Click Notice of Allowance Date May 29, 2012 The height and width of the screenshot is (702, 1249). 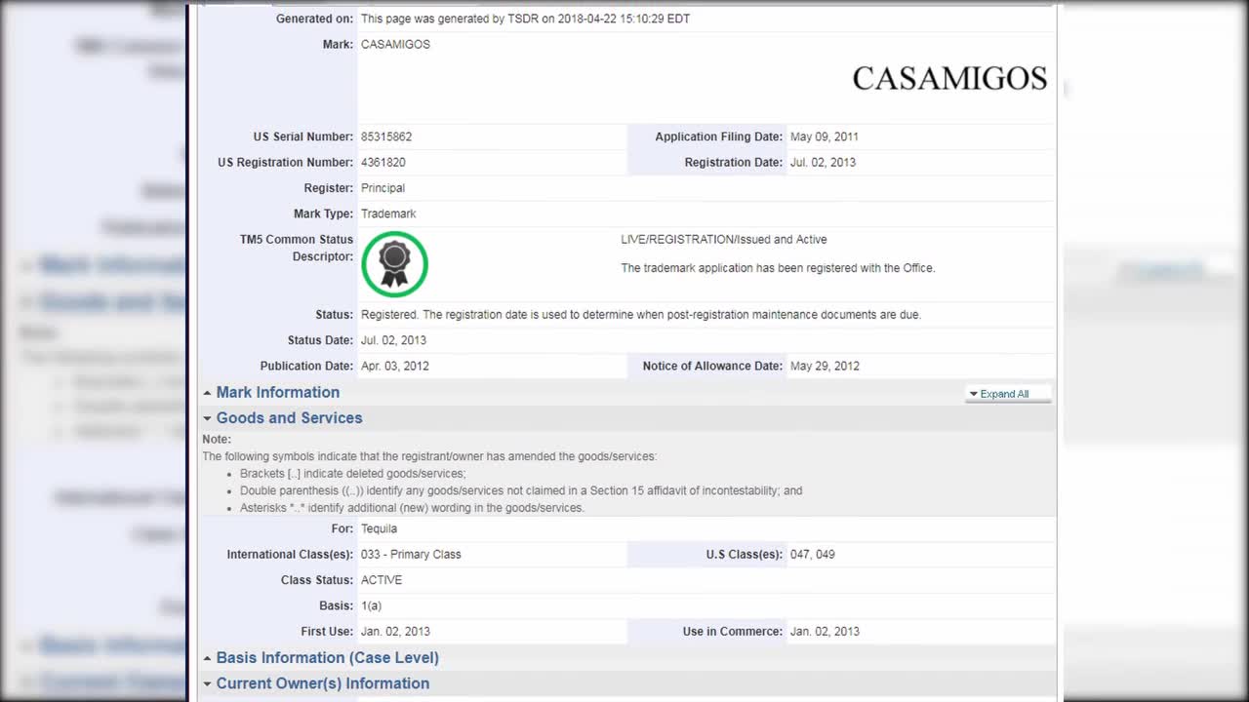pos(825,366)
